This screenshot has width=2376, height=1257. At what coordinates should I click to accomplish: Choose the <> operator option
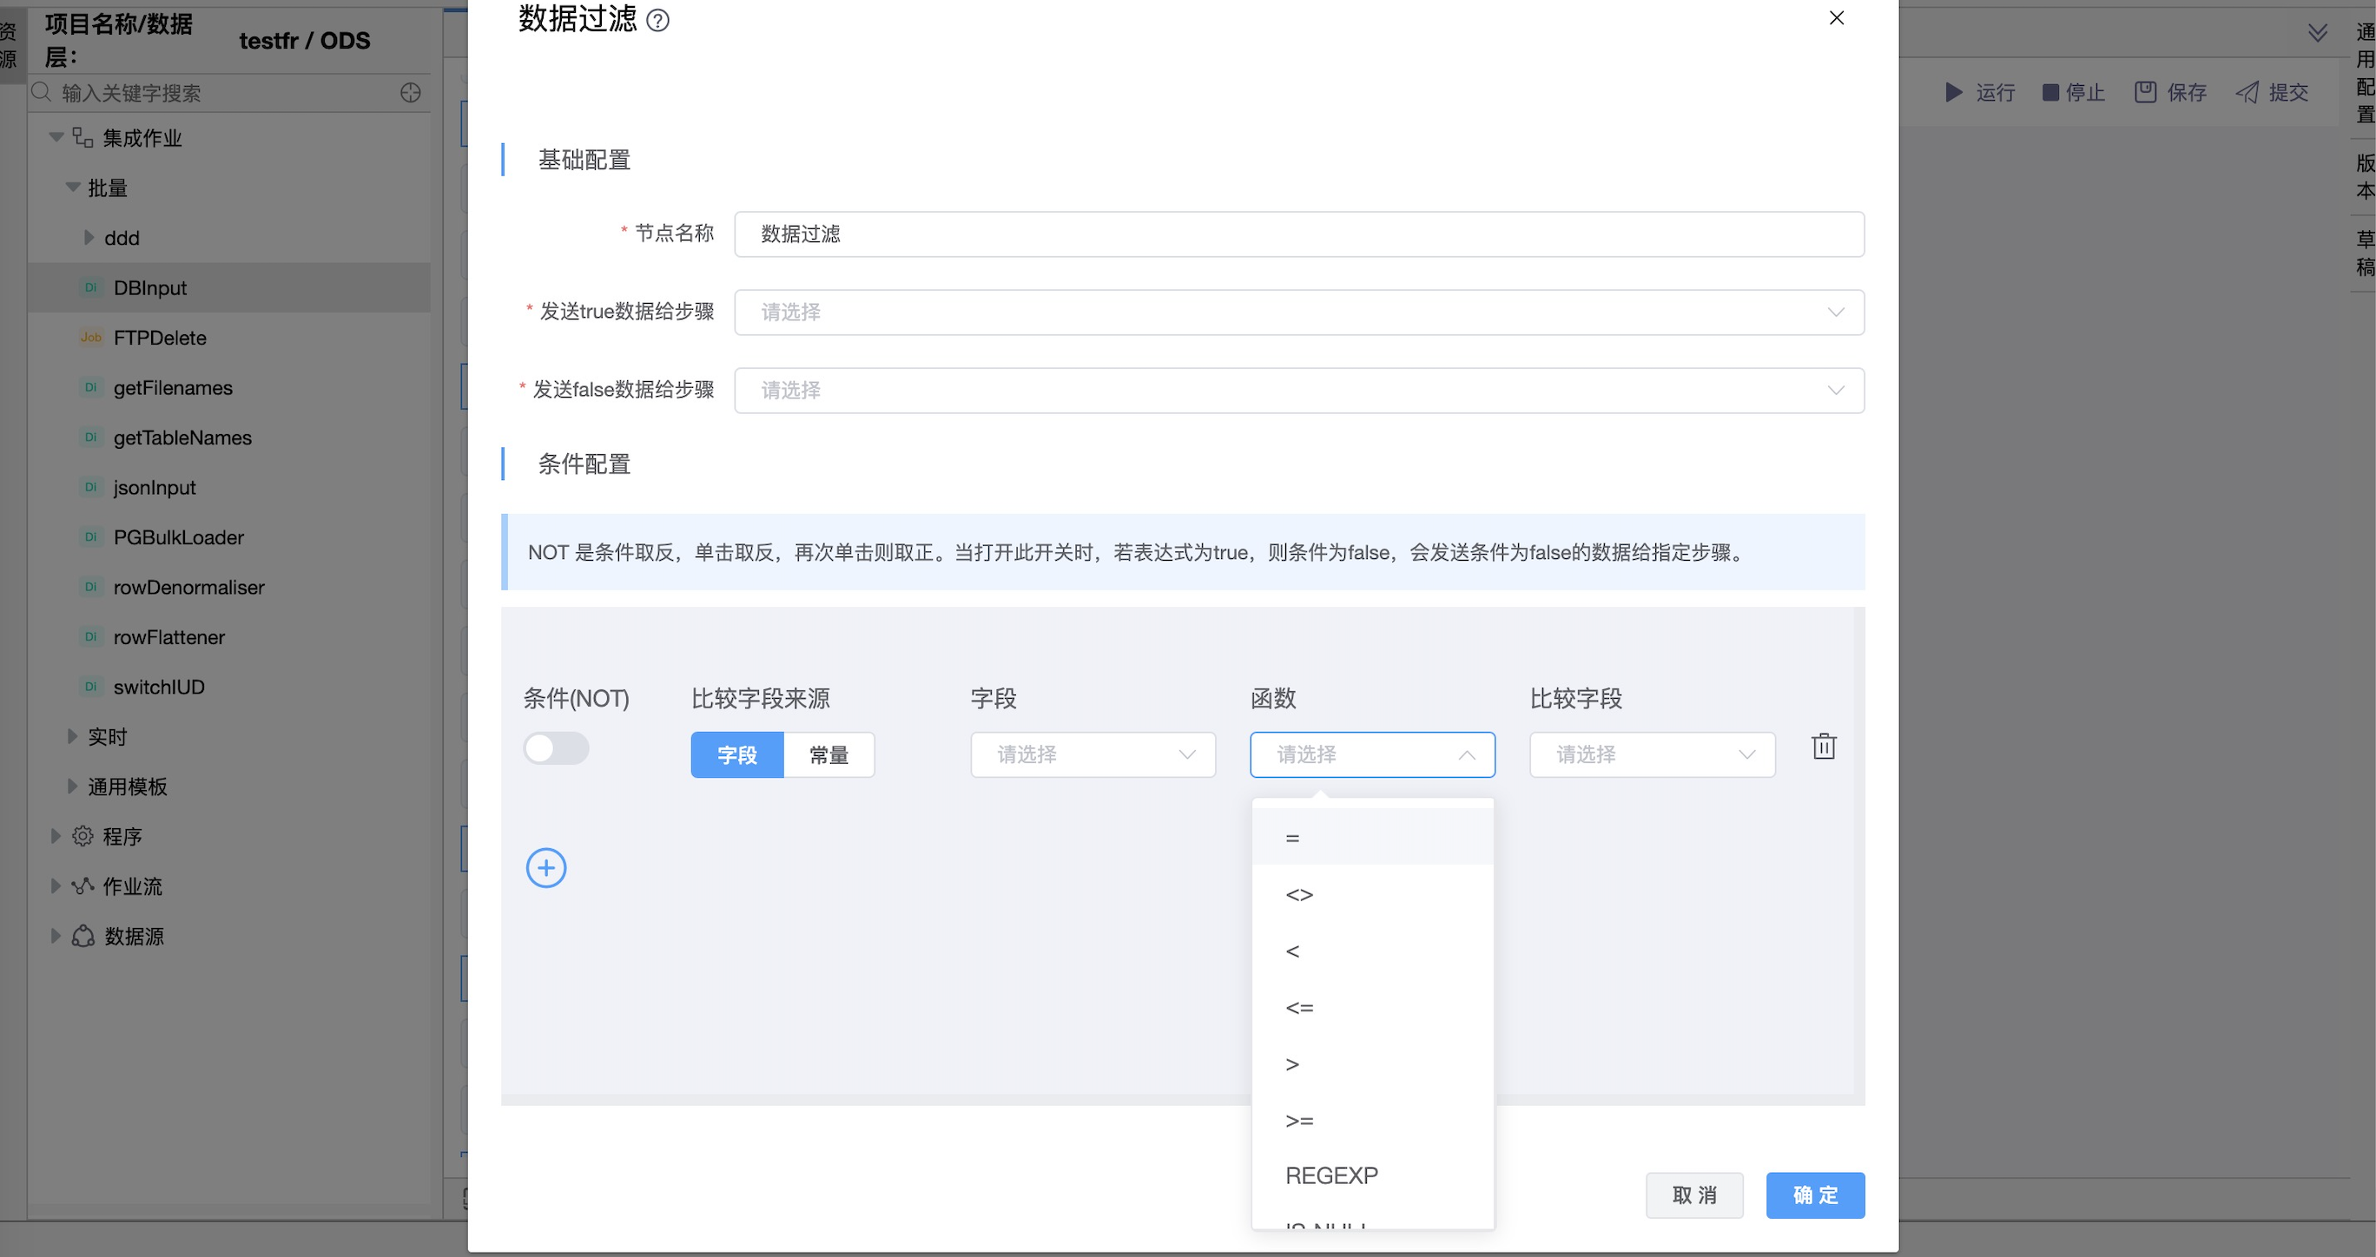[1298, 894]
